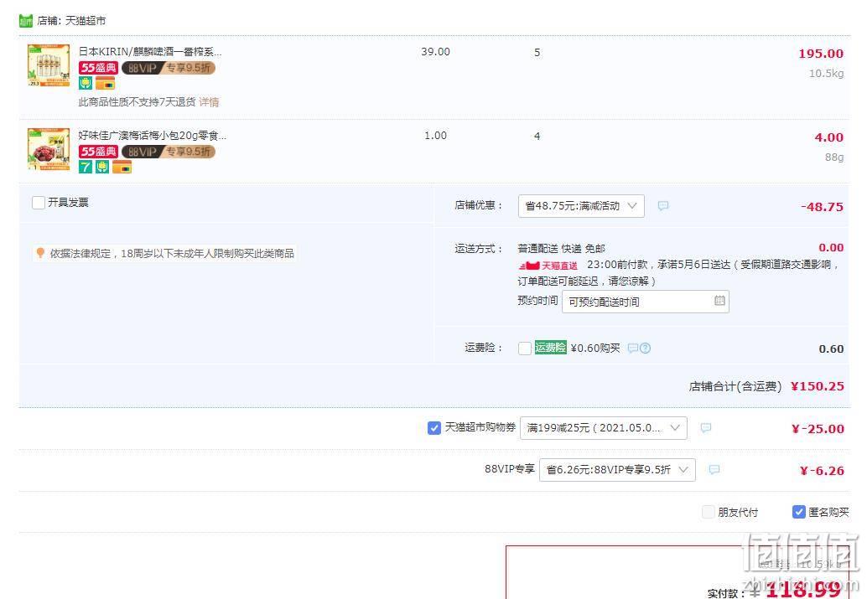This screenshot has height=599, width=867.
Task: Click the 55盛典 badge on the KIRIN beer
Action: coord(98,68)
